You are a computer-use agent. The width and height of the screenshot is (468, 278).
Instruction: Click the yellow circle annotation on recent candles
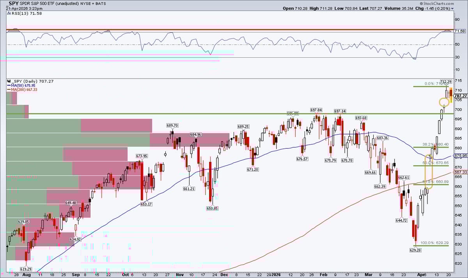(x=443, y=102)
